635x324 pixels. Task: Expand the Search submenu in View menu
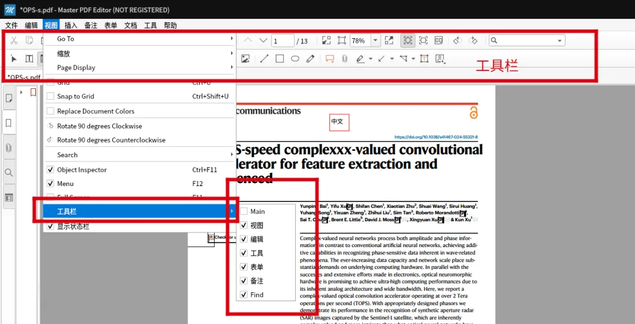[x=140, y=155]
